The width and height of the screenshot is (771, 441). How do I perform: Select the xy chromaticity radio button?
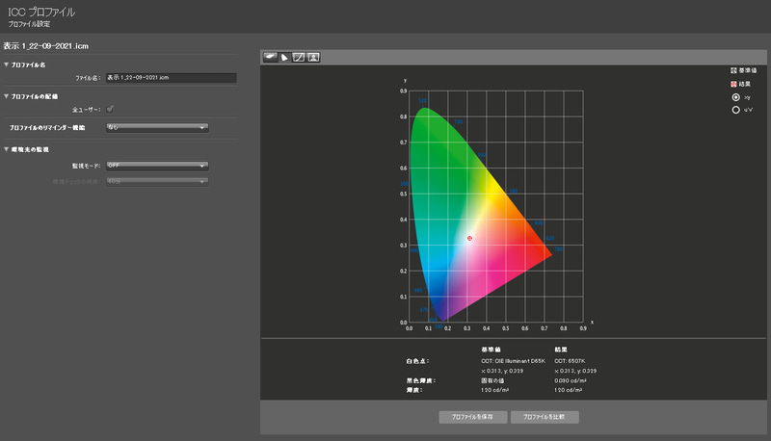735,97
